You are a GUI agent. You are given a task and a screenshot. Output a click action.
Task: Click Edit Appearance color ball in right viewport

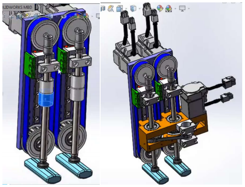(160, 8)
